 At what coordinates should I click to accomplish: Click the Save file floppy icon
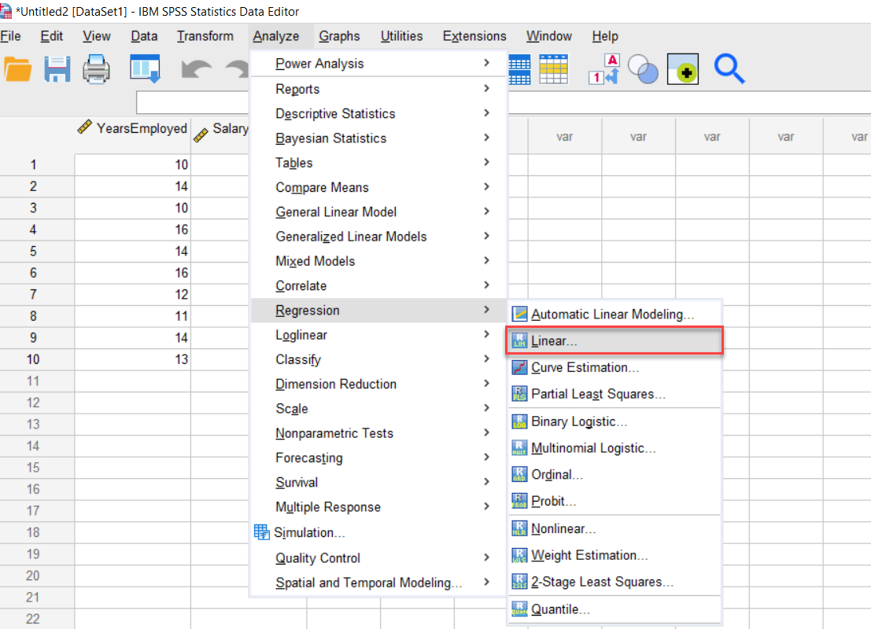tap(57, 69)
